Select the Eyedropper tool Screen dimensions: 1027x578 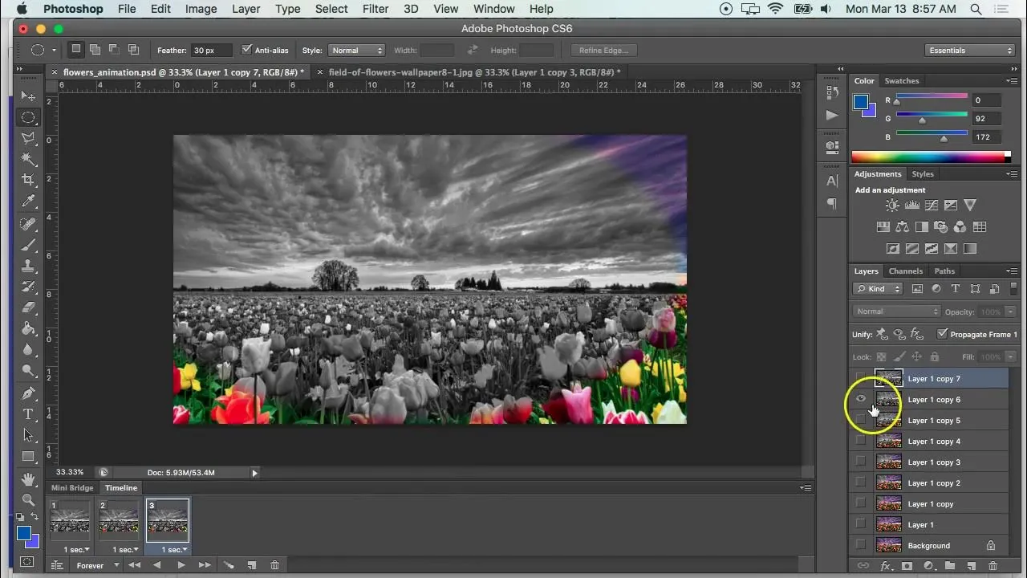(x=28, y=201)
